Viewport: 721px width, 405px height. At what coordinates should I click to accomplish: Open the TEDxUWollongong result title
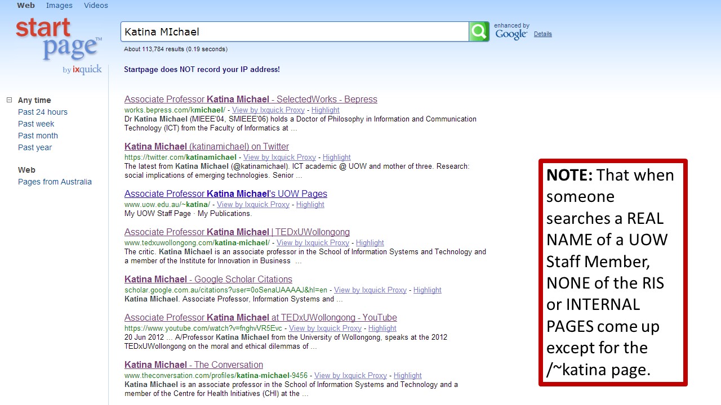click(237, 232)
